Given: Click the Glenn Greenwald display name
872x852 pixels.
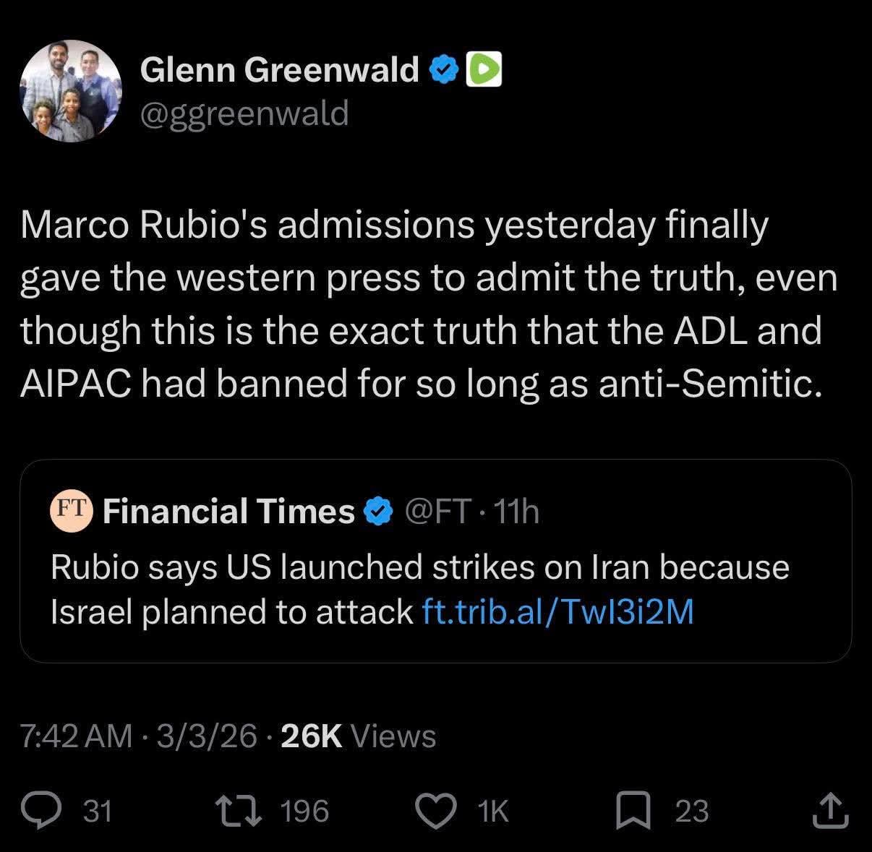Looking at the screenshot, I should tap(279, 70).
